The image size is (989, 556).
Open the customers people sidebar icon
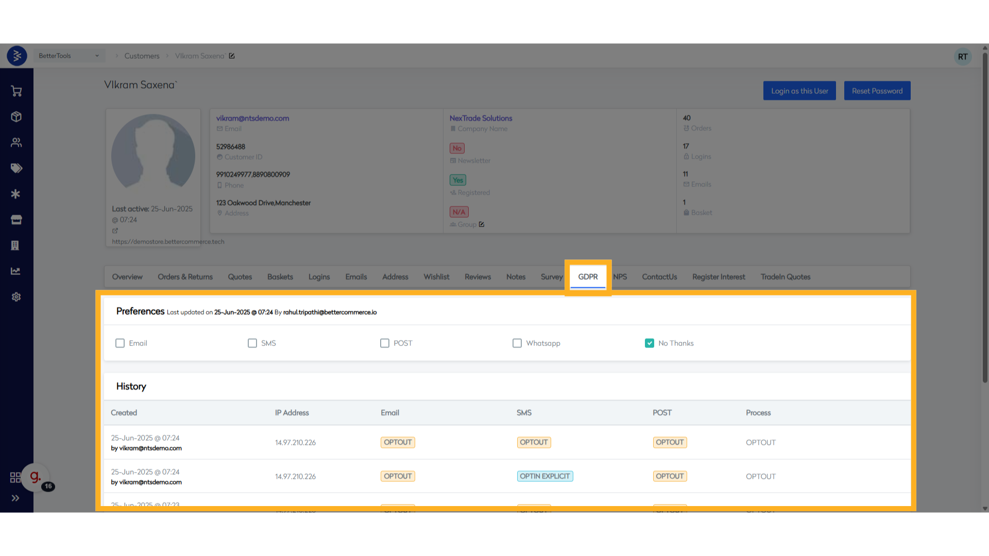[16, 143]
